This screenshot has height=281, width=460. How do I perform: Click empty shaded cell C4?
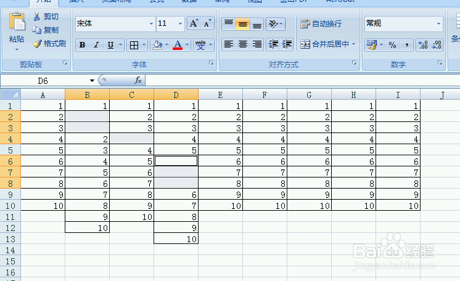[132, 139]
